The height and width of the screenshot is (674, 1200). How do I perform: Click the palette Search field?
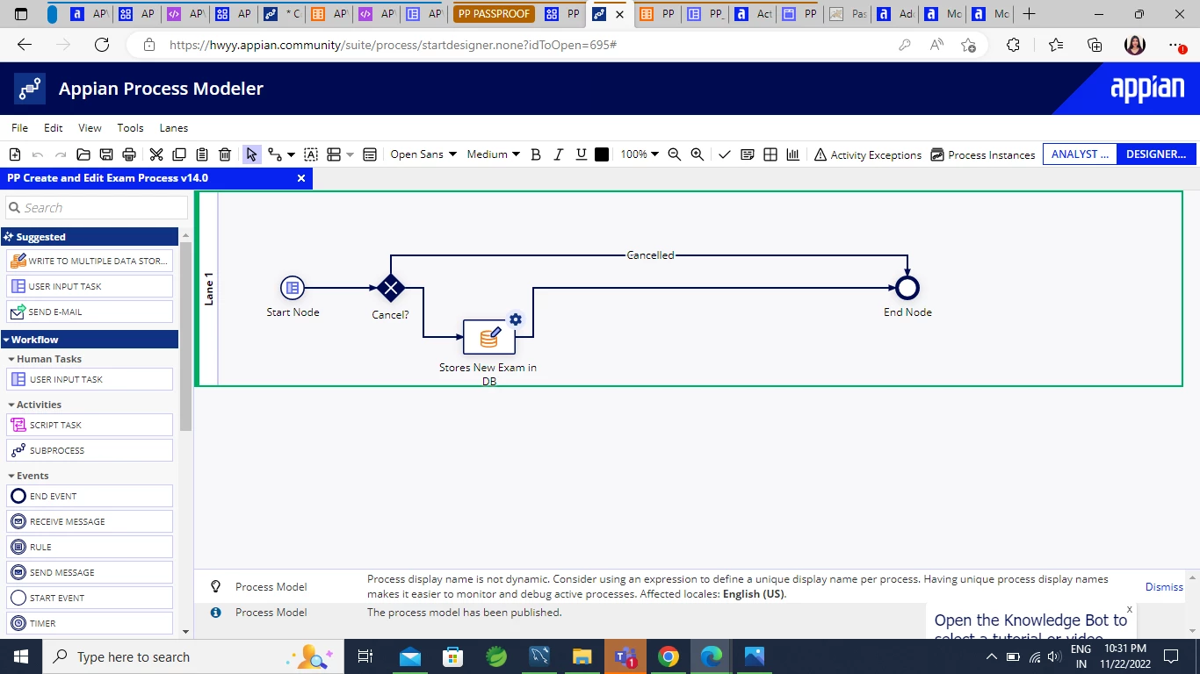97,208
